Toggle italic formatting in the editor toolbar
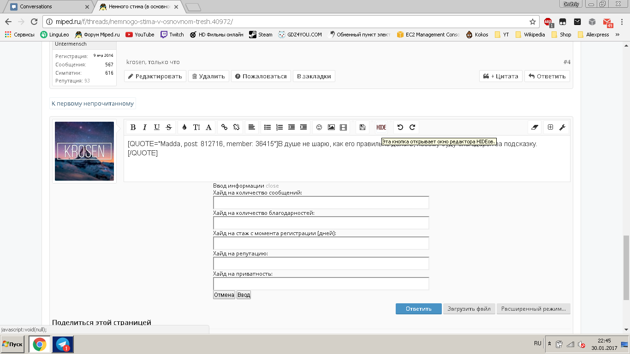This screenshot has width=630, height=354. pos(145,127)
